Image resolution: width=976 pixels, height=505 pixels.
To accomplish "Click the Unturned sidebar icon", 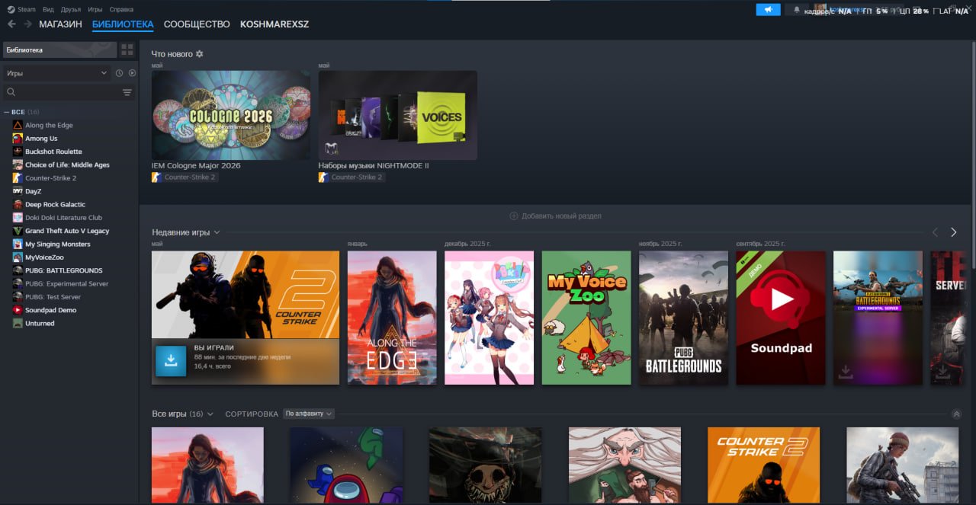I will point(18,323).
